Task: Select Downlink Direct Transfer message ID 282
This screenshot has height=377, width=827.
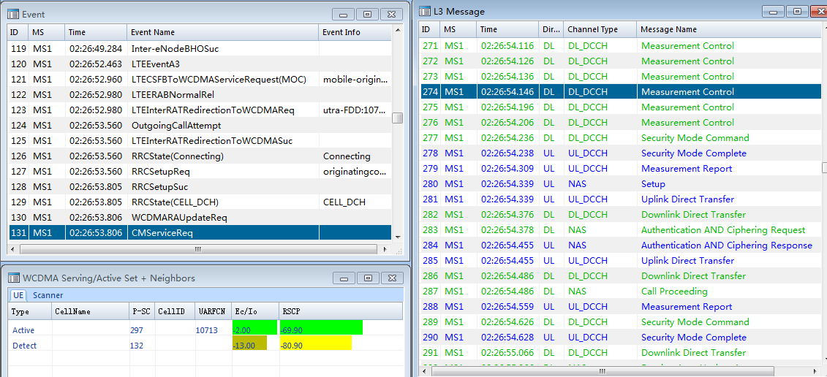Action: (x=620, y=215)
